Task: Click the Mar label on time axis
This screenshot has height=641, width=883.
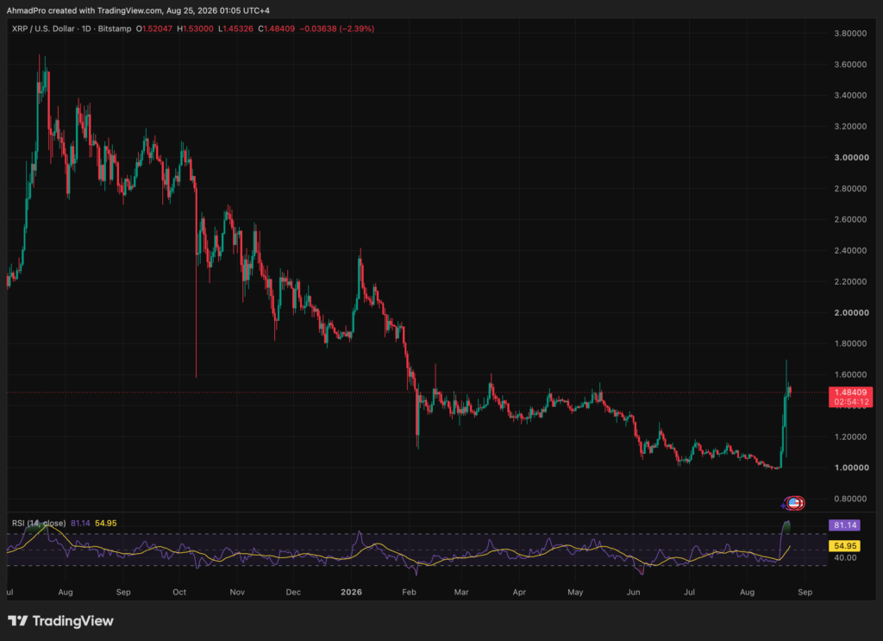Action: point(461,592)
